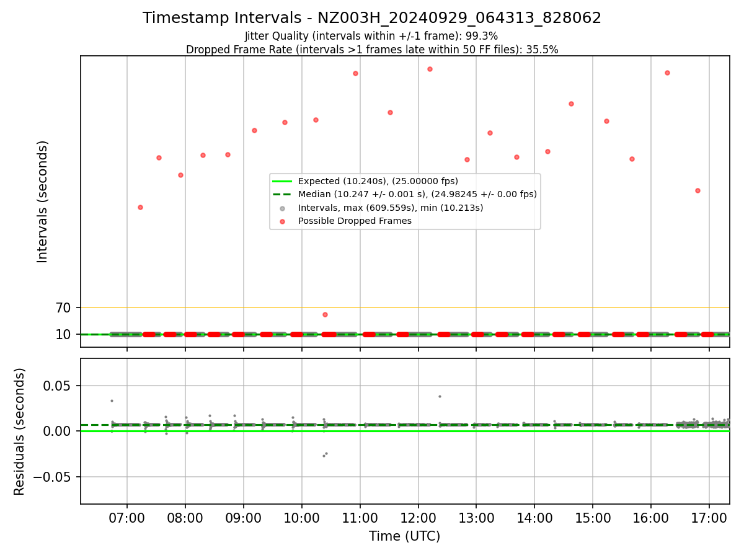This screenshot has width=744, height=558.
Task: Select the Jitter Quality 99.3% subtitle
Action: pos(371,36)
